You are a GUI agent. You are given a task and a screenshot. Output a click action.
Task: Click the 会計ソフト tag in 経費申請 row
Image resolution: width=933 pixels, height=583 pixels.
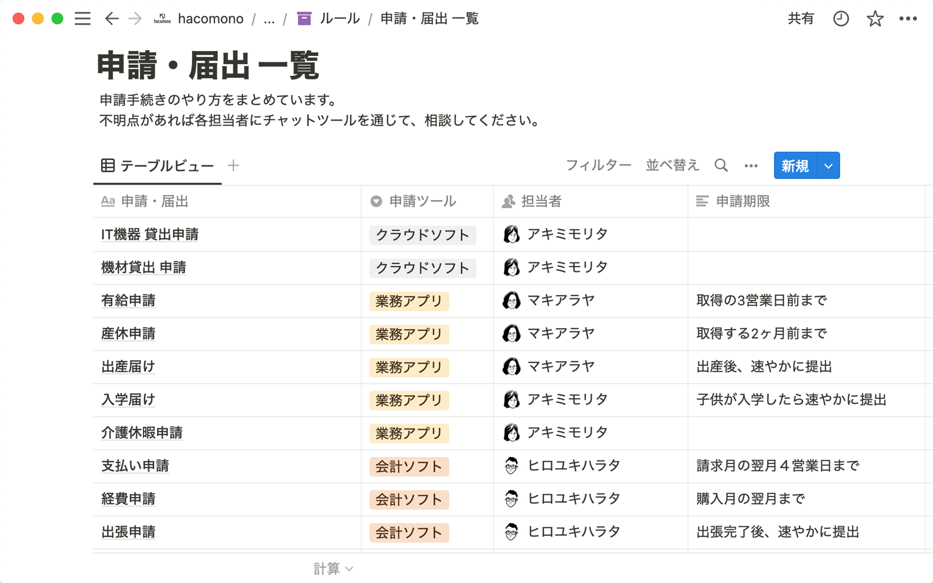pyautogui.click(x=409, y=499)
